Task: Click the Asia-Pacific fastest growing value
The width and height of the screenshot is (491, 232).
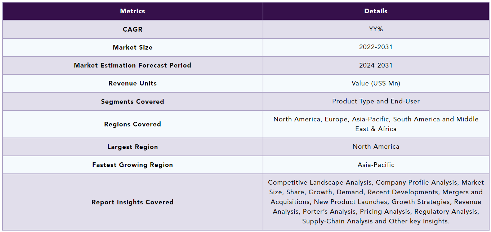Action: point(376,165)
